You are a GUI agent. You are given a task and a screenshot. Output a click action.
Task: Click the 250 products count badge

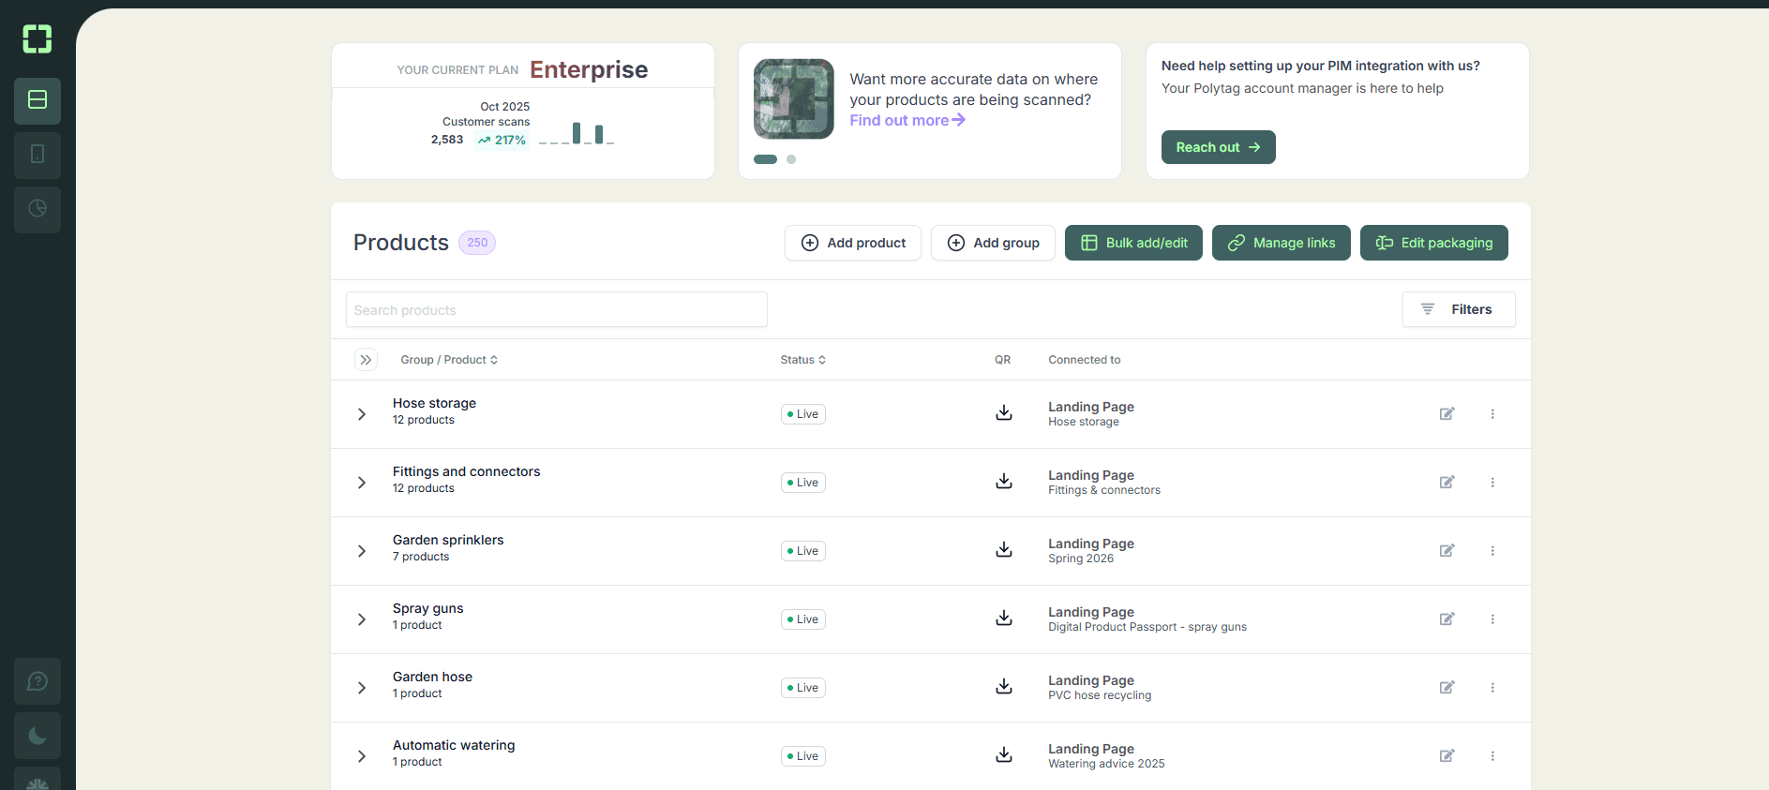pyautogui.click(x=477, y=243)
